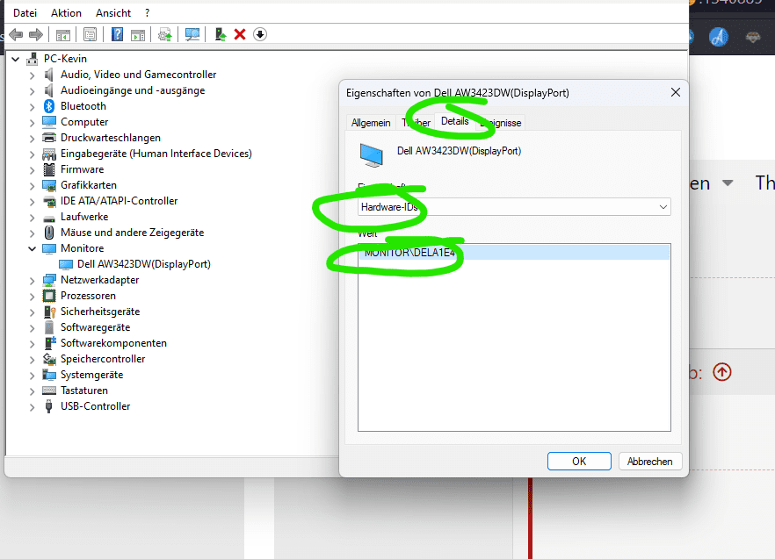Viewport: 775px width, 559px height.
Task: Click the Netzwerkadapter category icon
Action: coord(49,280)
